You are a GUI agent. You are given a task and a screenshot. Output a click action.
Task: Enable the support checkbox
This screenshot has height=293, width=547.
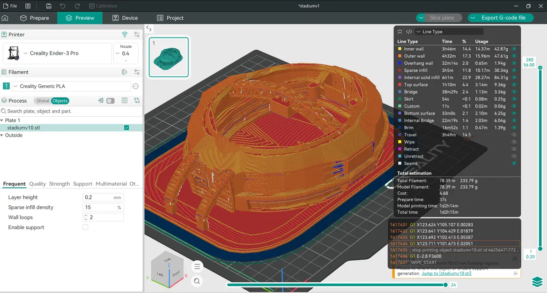[85, 227]
